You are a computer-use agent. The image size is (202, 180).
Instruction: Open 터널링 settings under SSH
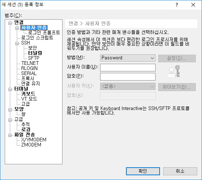point(35,53)
